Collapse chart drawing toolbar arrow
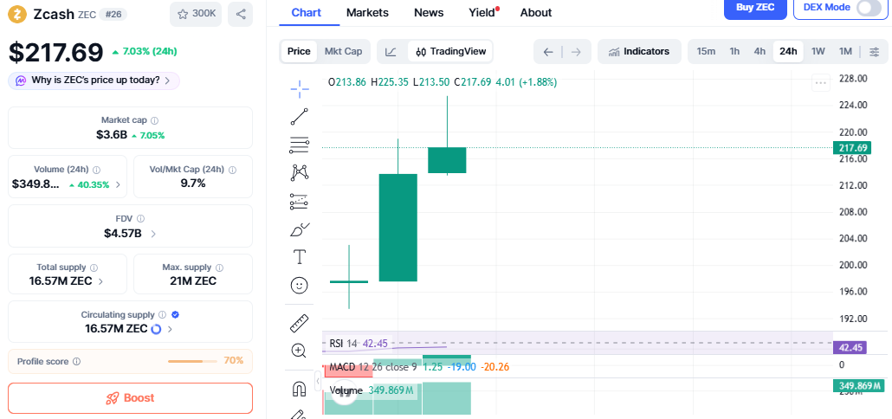Viewport: 892px width, 419px height. [x=318, y=380]
